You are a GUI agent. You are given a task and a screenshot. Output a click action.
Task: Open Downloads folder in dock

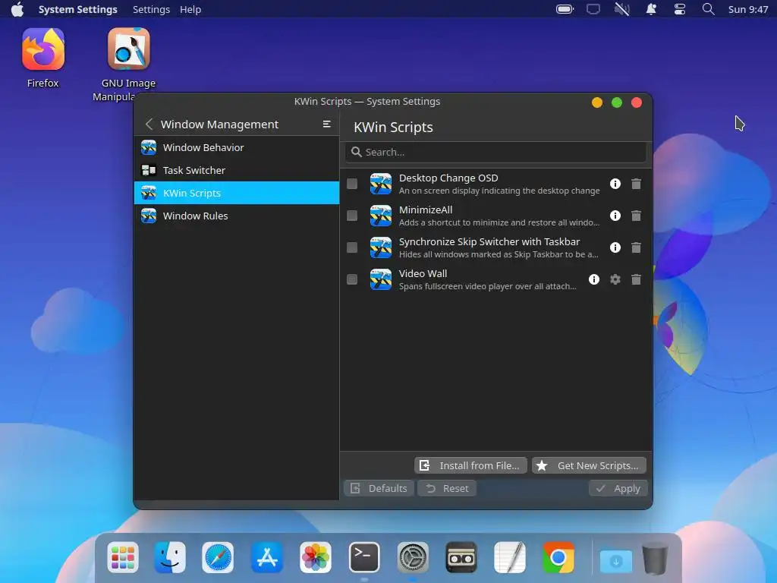[616, 559]
